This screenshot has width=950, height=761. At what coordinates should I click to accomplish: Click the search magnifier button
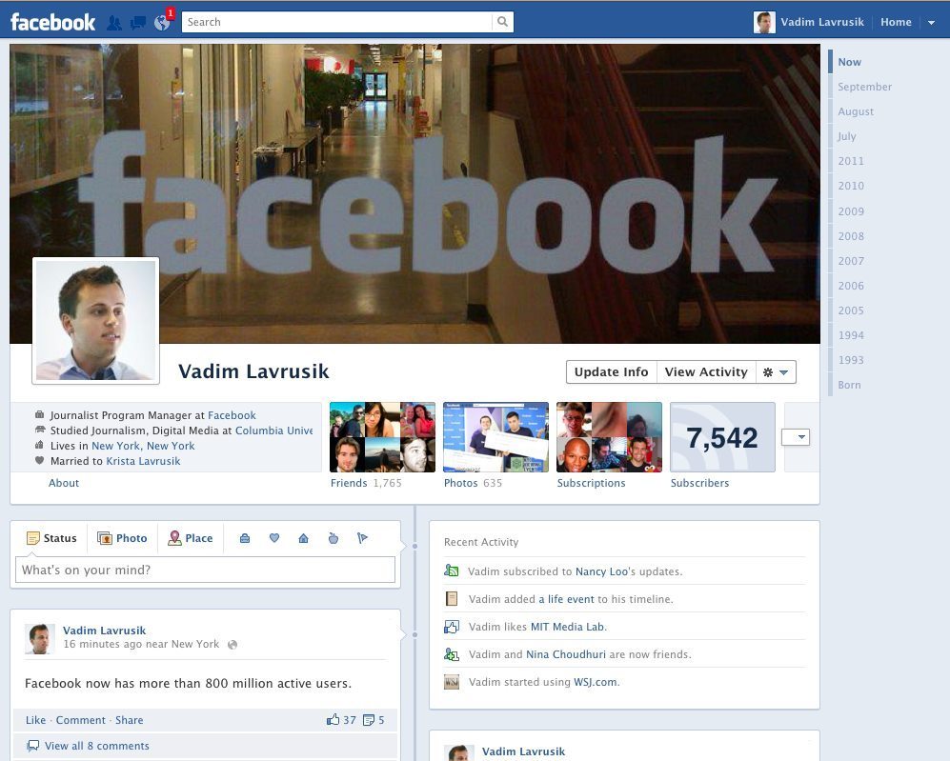pos(502,22)
